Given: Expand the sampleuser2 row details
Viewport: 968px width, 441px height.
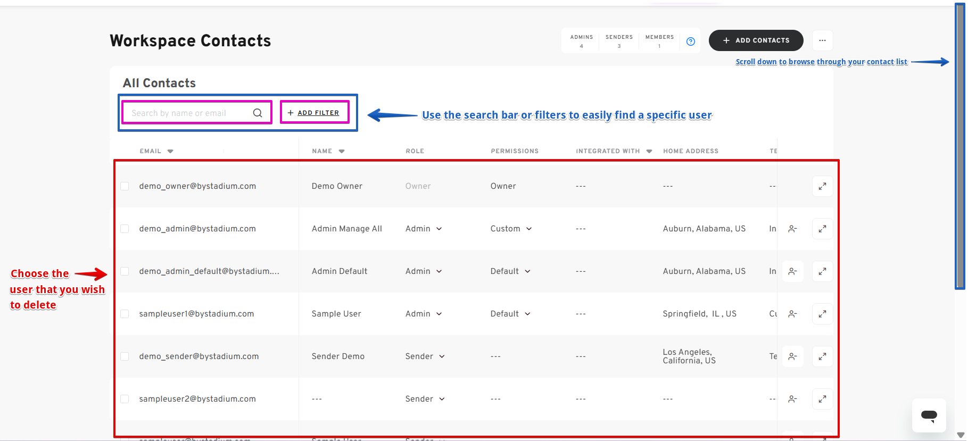Looking at the screenshot, I should (x=822, y=399).
